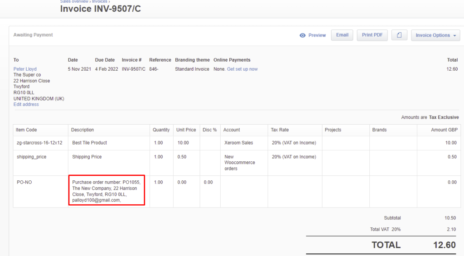Click the Email button
This screenshot has height=256, width=464.
click(x=342, y=35)
